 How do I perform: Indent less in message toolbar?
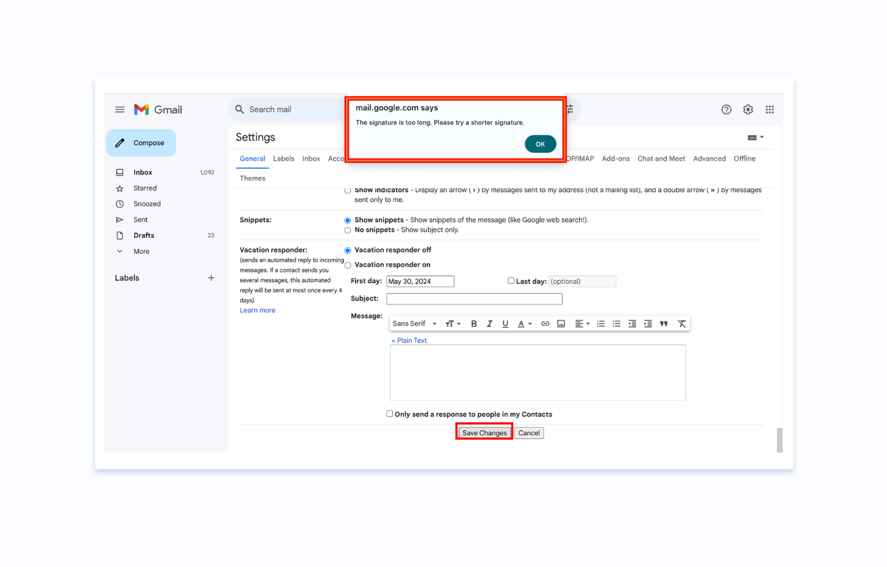tap(632, 324)
